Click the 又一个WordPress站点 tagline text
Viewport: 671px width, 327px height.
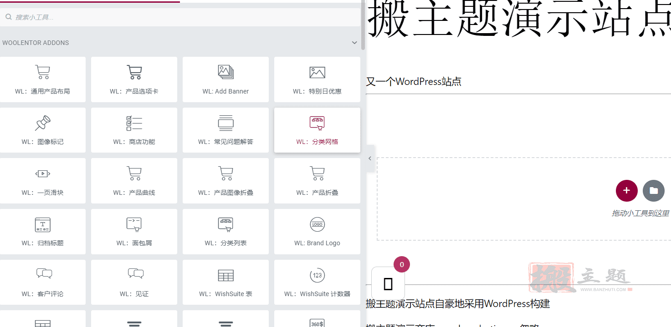tap(414, 82)
